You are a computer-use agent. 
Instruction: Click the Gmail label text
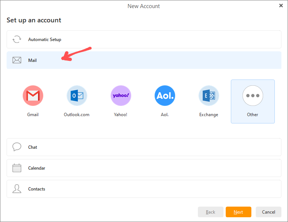[x=33, y=115]
